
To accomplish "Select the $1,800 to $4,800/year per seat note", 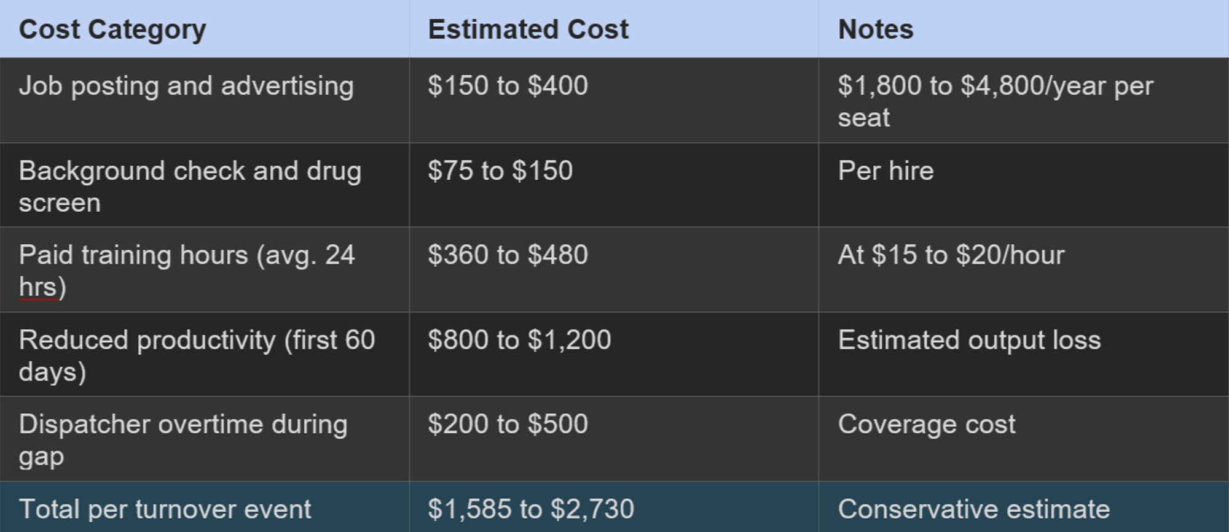I will tap(995, 101).
